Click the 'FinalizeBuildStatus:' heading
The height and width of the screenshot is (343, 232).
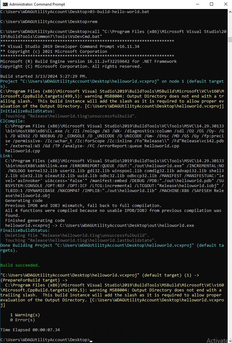(x=25, y=230)
